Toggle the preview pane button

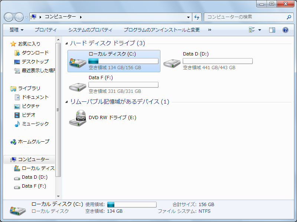point(272,30)
